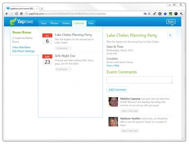Click View a Map link

(x=113, y=65)
